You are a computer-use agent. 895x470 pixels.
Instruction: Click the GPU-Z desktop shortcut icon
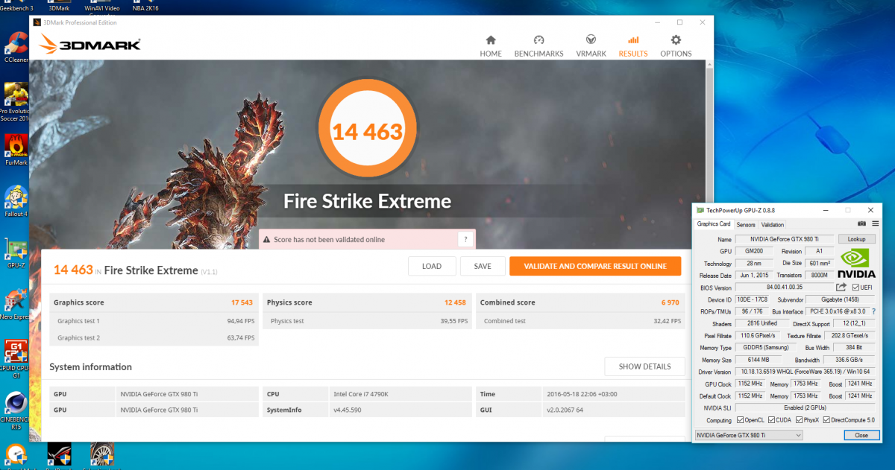point(15,253)
